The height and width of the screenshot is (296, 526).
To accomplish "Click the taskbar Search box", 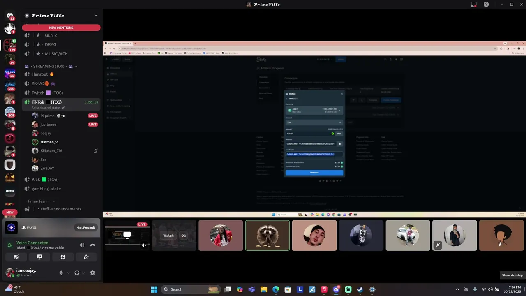I will click(x=191, y=289).
